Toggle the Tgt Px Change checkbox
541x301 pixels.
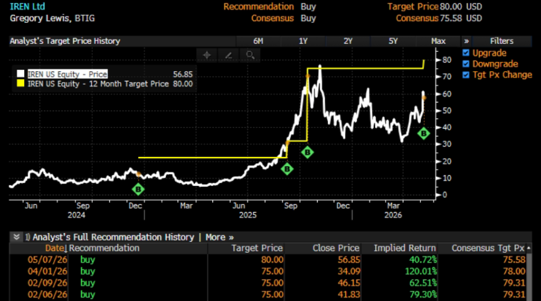click(x=465, y=75)
